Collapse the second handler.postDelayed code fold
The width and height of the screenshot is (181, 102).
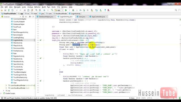(44, 81)
